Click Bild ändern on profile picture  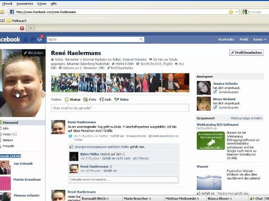click(x=34, y=53)
